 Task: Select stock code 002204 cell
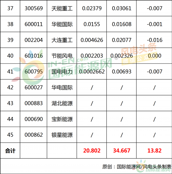click(x=34, y=40)
